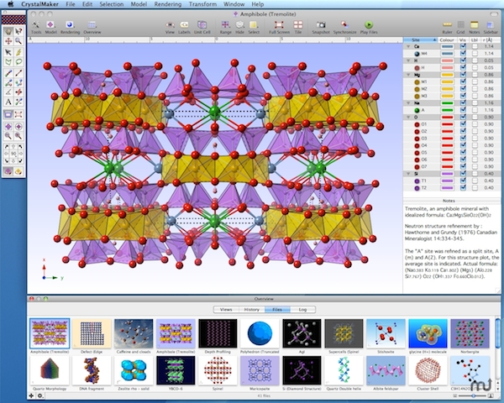
Task: Collapse the Si element group
Action: click(x=407, y=174)
